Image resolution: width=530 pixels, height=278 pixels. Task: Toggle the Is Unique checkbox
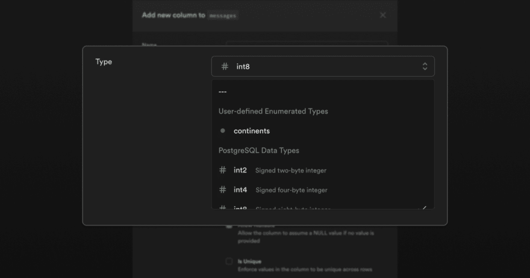pos(229,261)
